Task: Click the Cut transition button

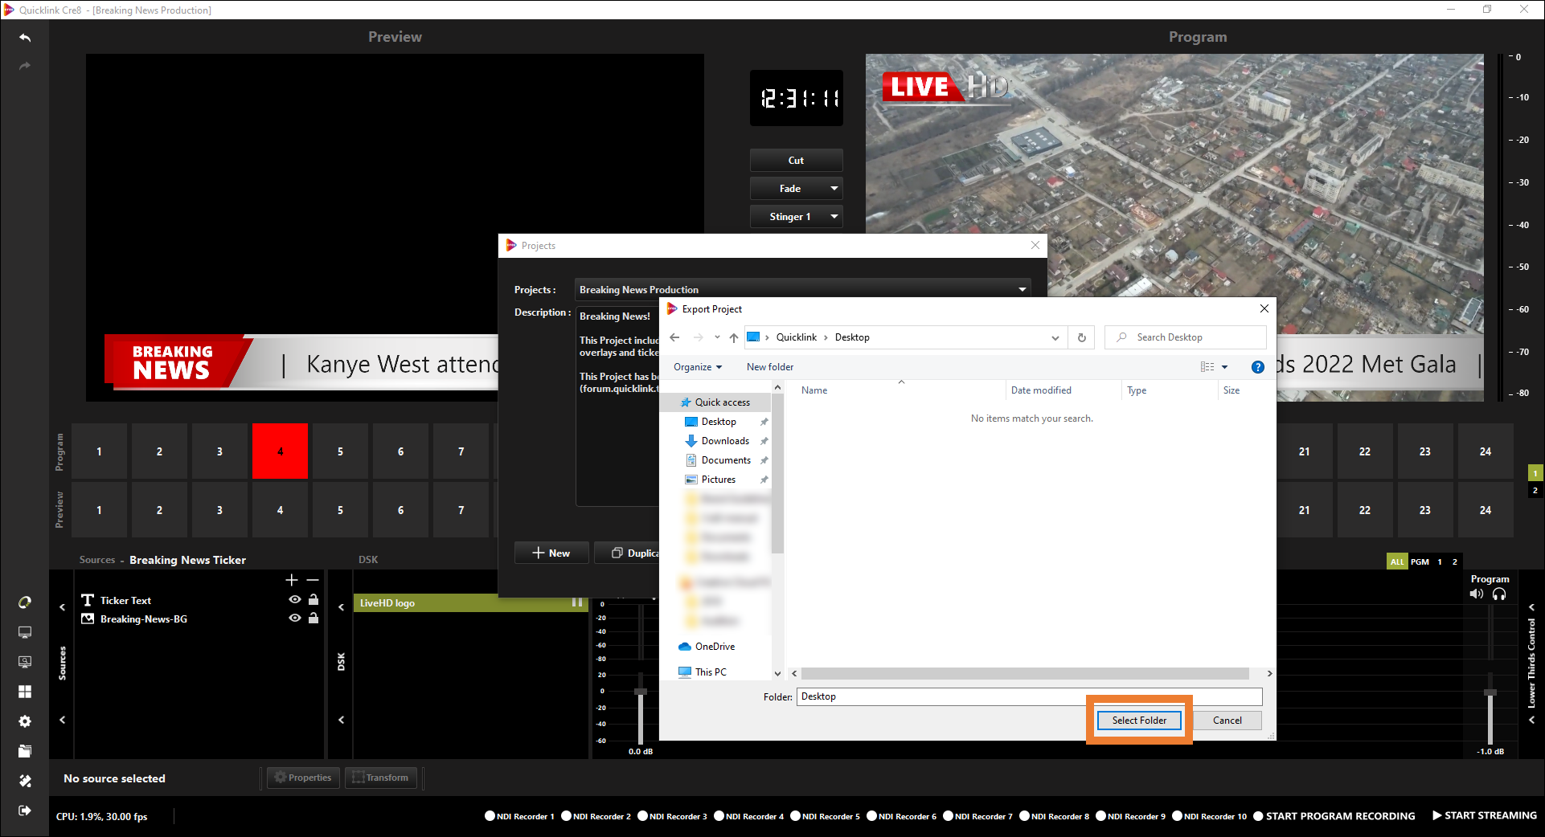Action: click(796, 161)
